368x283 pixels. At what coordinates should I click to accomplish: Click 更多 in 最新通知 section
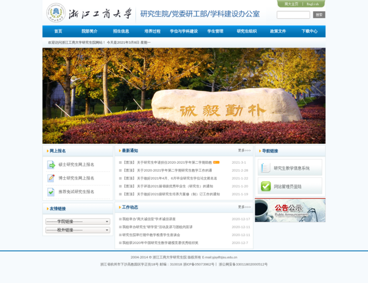click(x=245, y=151)
